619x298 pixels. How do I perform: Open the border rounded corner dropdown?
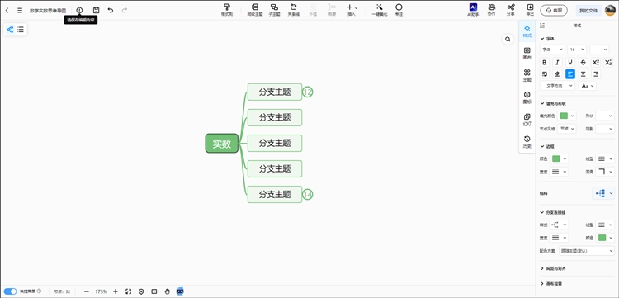(x=605, y=172)
